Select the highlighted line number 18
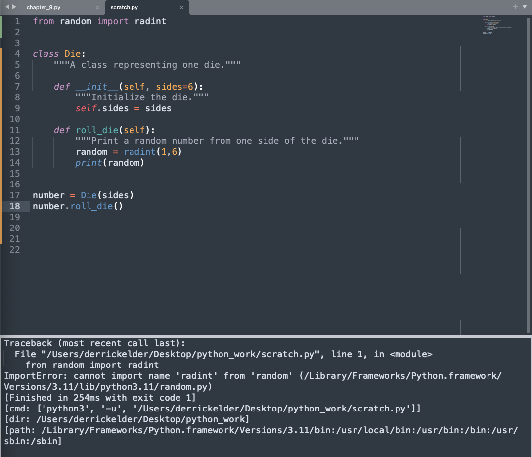Viewport: 532px width, 457px height. pyautogui.click(x=17, y=206)
